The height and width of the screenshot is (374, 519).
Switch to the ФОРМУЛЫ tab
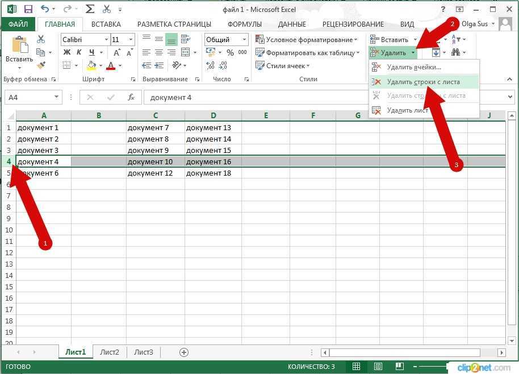(245, 24)
